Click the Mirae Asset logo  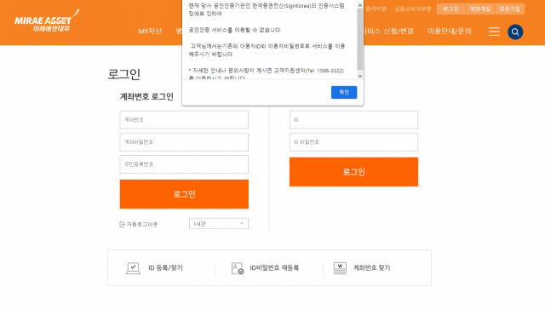tap(47, 20)
